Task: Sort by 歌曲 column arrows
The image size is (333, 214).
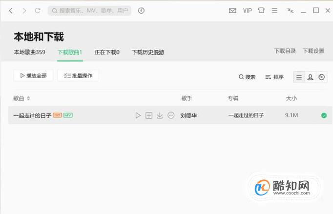Action: tap(28, 98)
